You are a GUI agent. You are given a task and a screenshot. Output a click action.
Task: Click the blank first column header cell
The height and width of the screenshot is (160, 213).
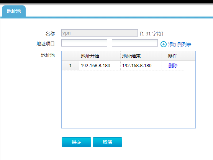[x=70, y=56]
